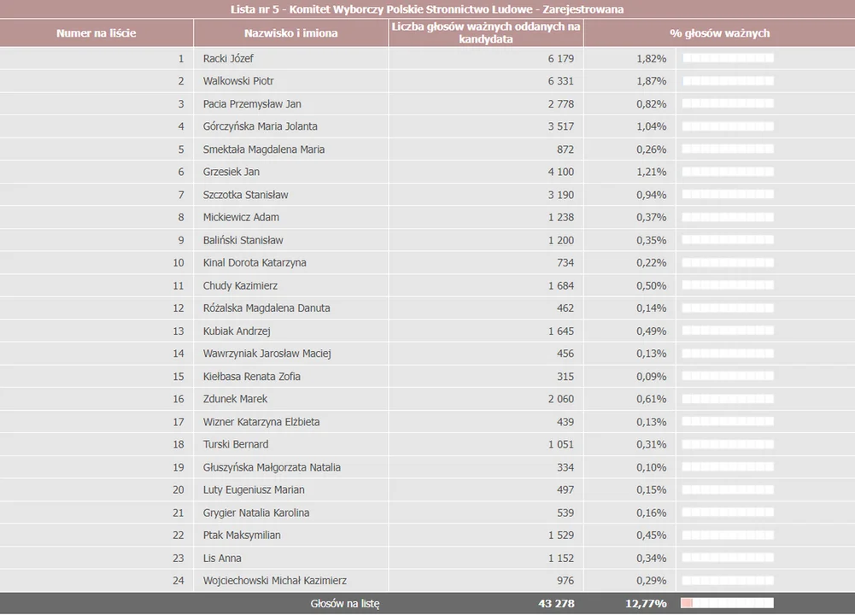Click the 'Numer na liście' column header
This screenshot has height=615, width=855.
click(x=97, y=33)
